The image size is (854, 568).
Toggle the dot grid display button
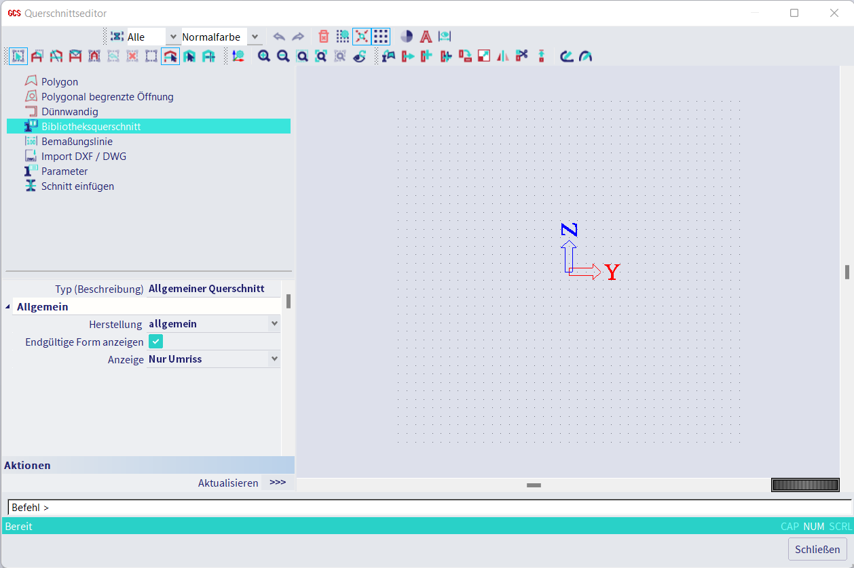click(381, 37)
